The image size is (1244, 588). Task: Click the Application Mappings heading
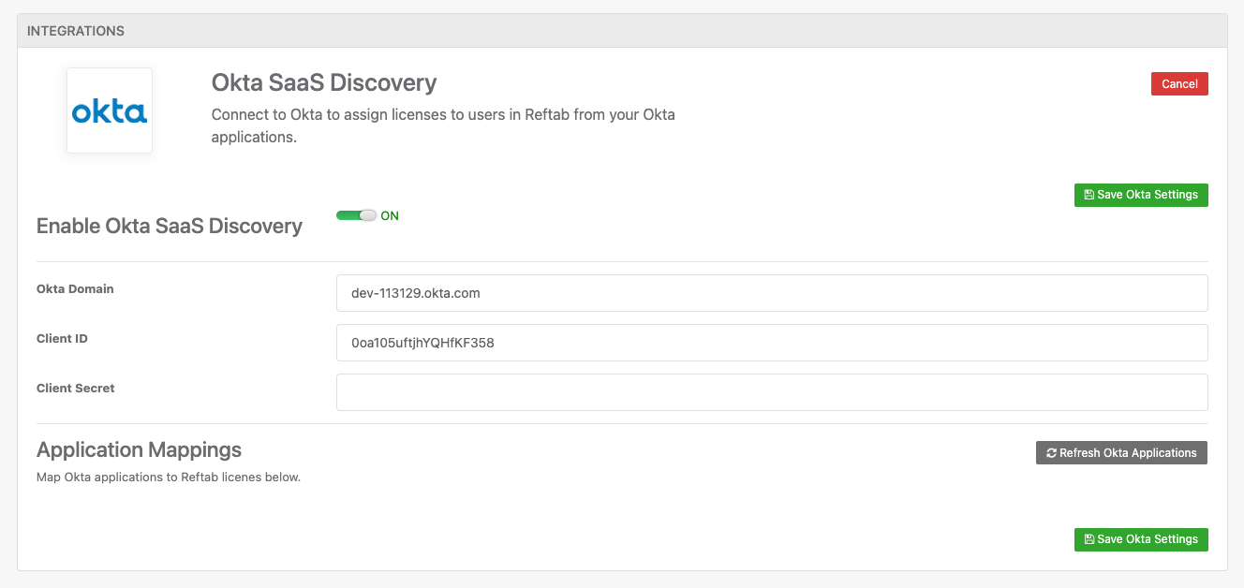pyautogui.click(x=139, y=449)
